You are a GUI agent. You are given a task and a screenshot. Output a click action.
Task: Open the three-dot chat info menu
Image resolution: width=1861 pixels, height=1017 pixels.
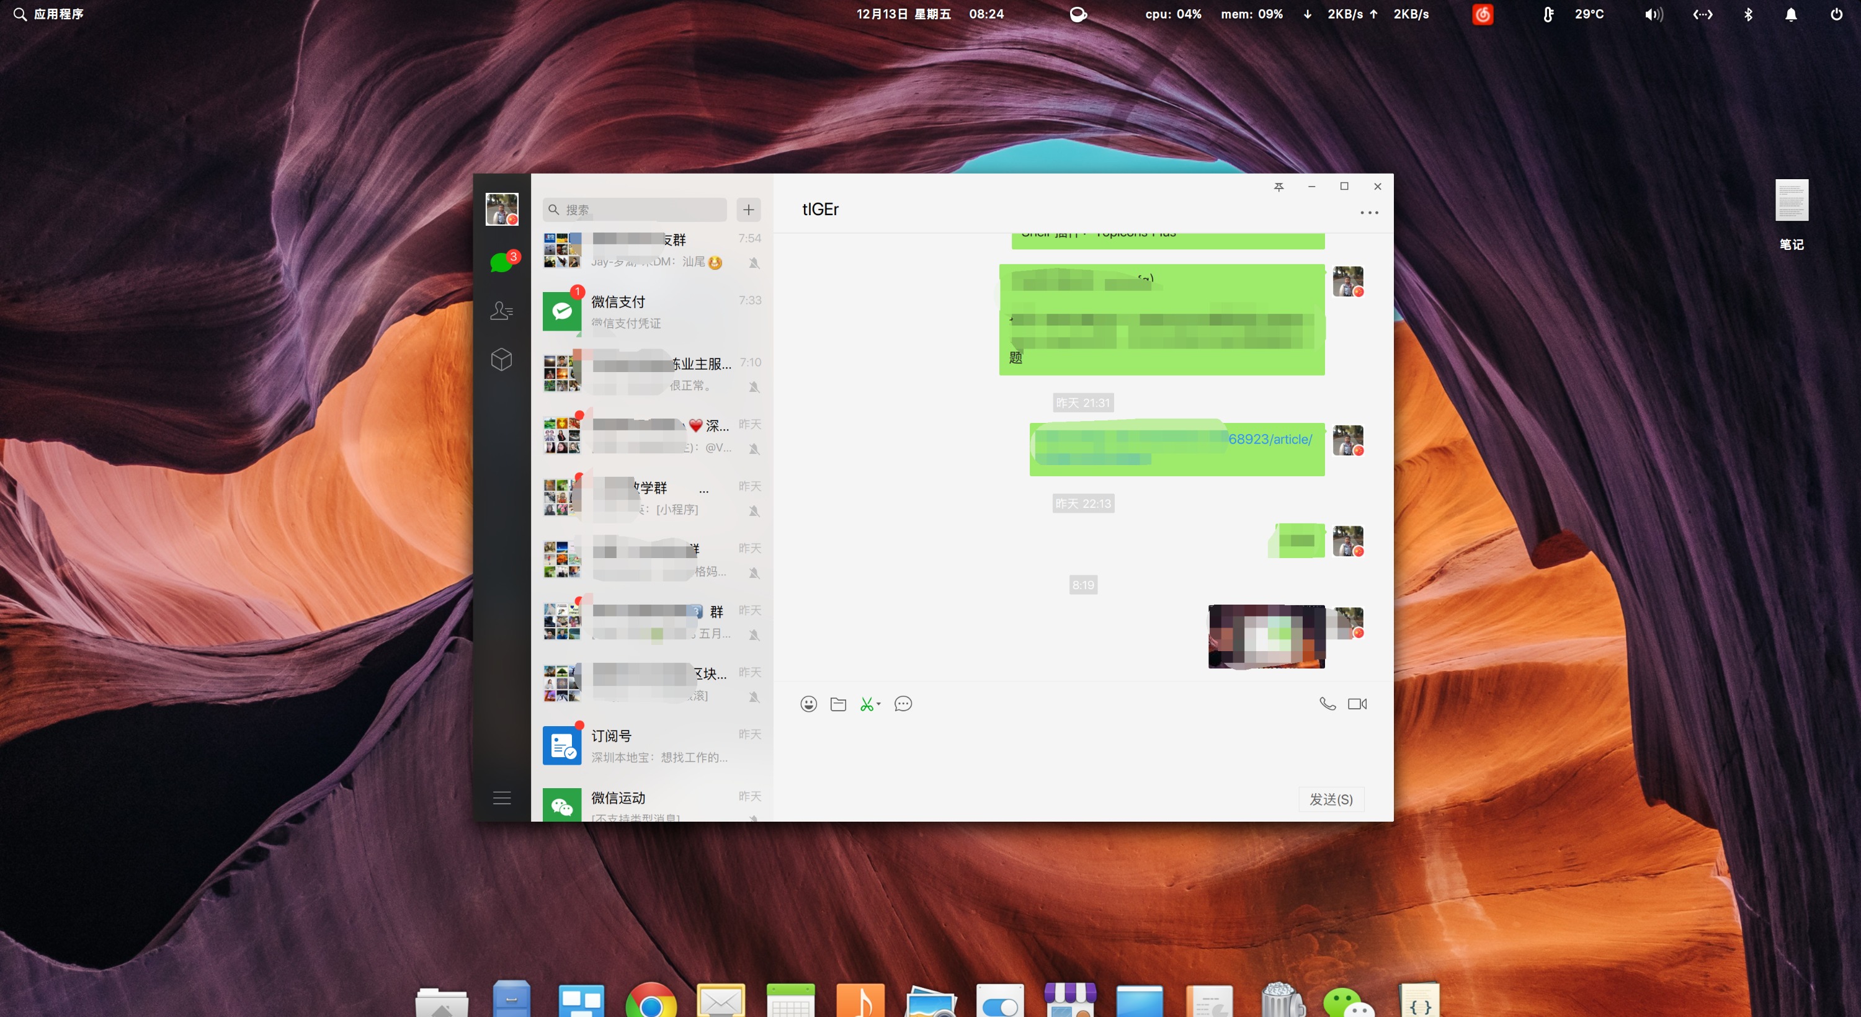click(x=1369, y=212)
